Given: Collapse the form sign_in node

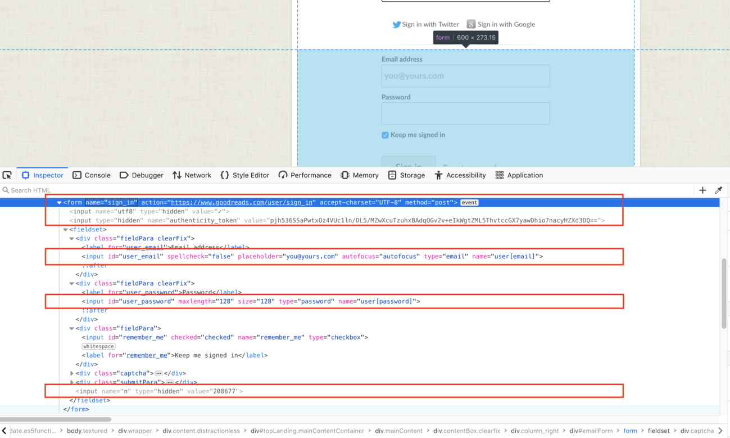Looking at the screenshot, I should pyautogui.click(x=59, y=203).
